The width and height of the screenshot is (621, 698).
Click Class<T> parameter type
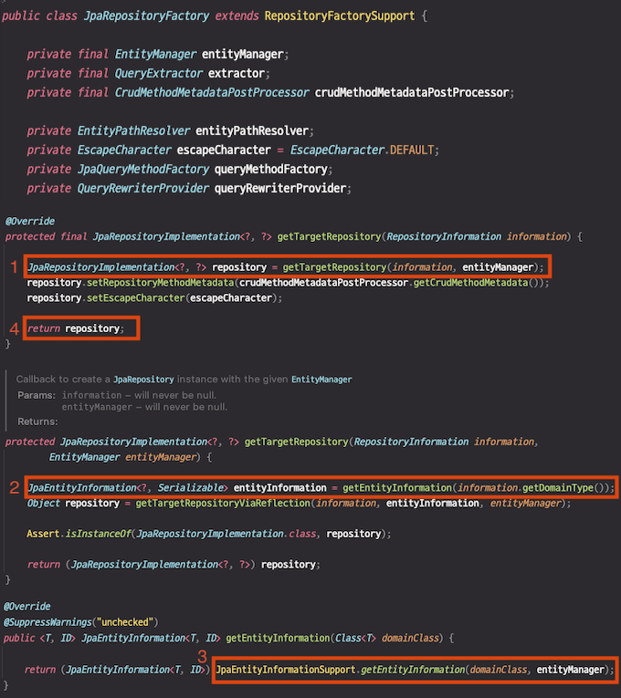tap(355, 638)
